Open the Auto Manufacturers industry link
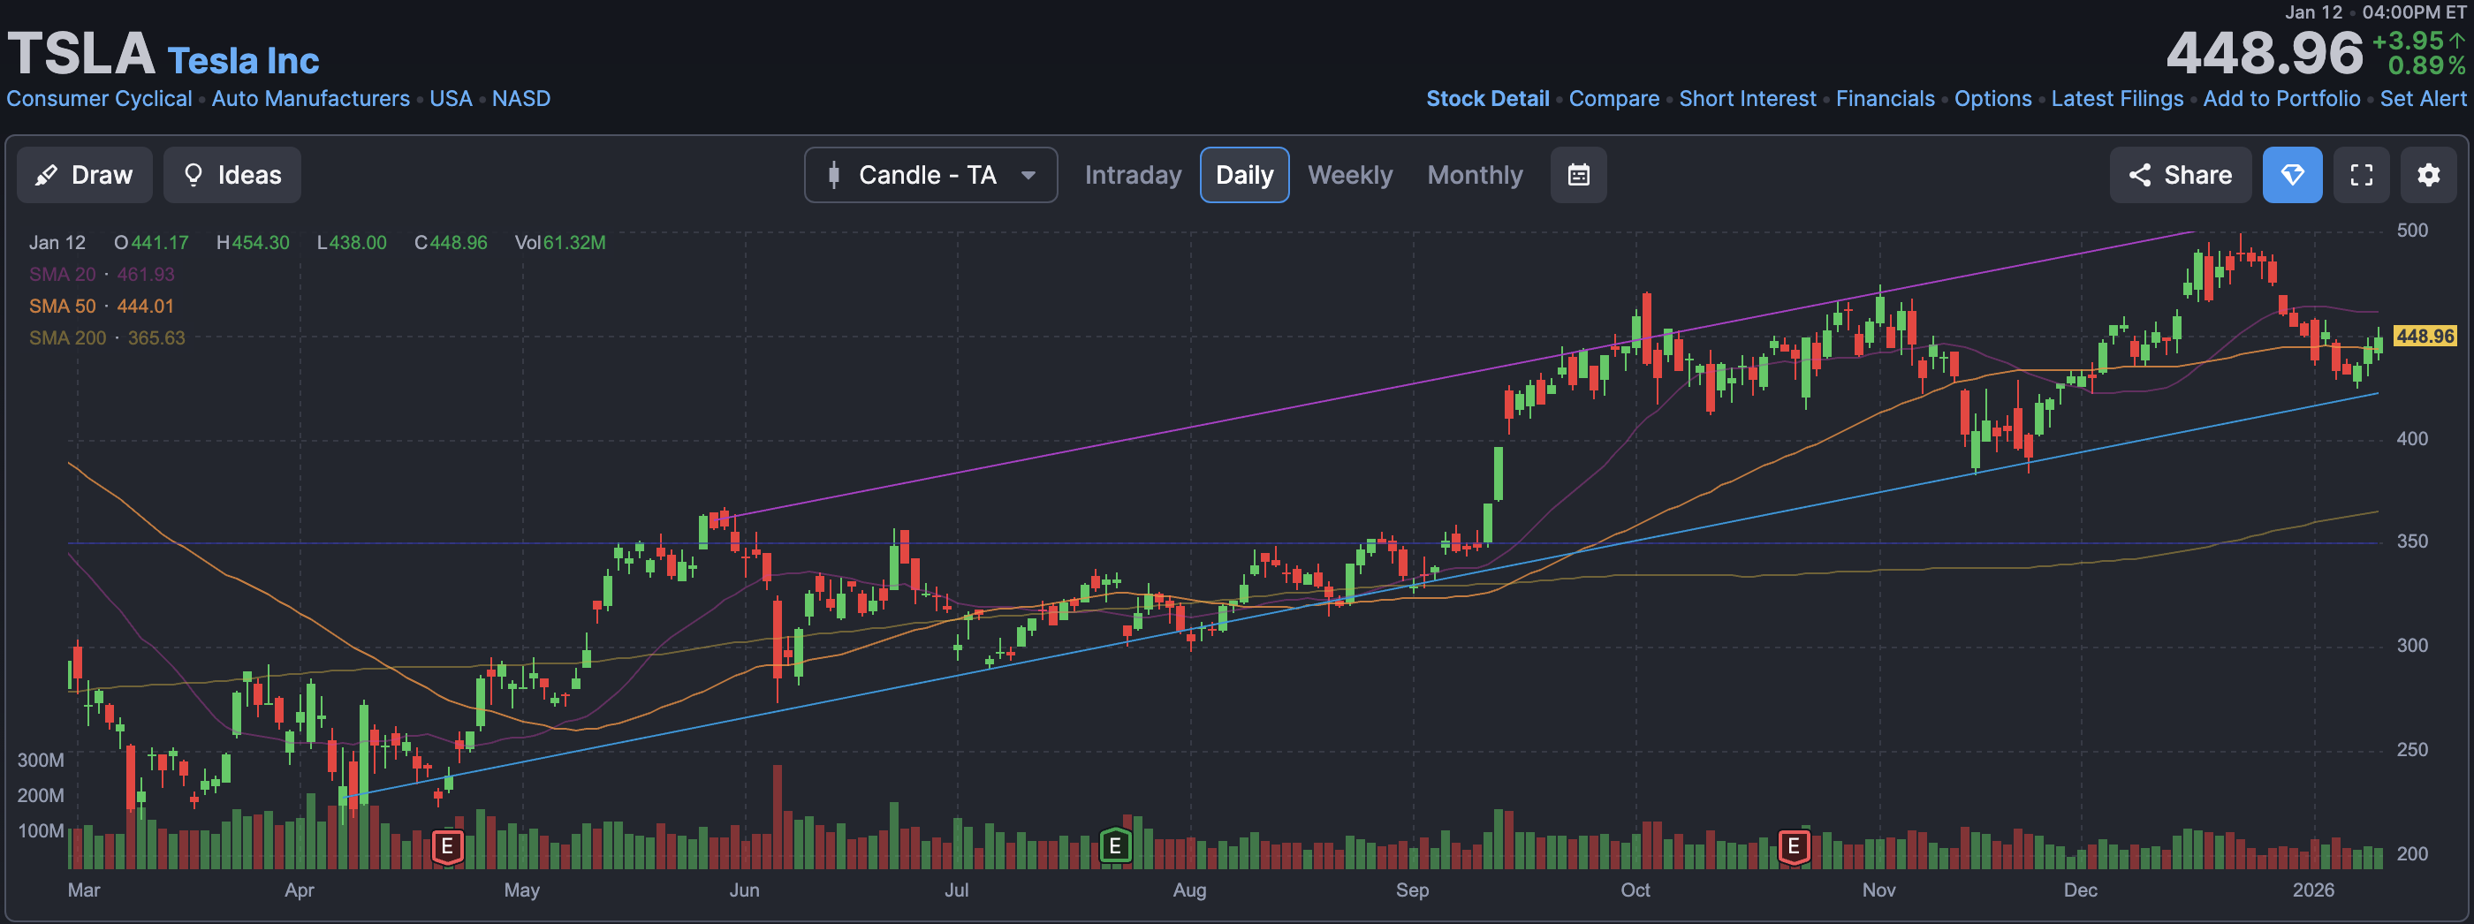This screenshot has width=2474, height=924. pyautogui.click(x=310, y=98)
